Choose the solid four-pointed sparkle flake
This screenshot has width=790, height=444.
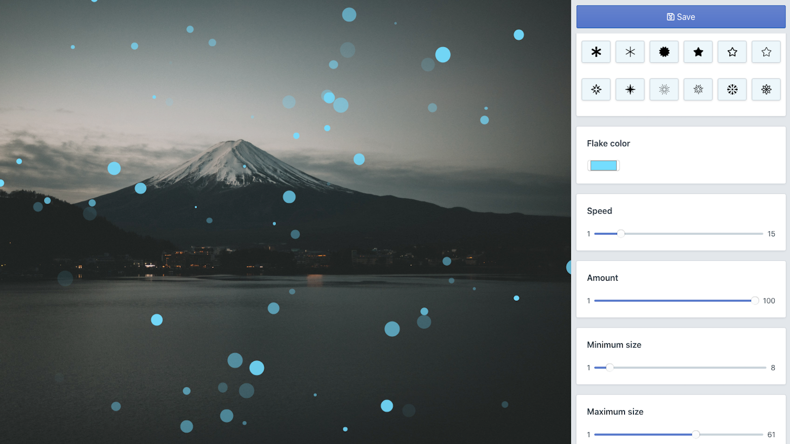click(630, 89)
